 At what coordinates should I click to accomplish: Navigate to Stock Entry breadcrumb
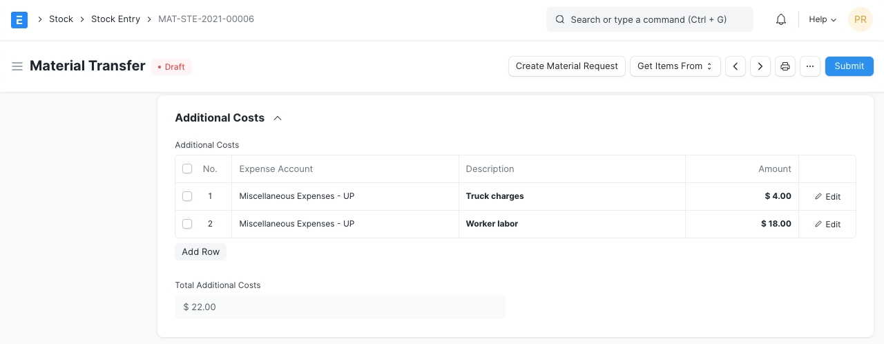click(115, 19)
